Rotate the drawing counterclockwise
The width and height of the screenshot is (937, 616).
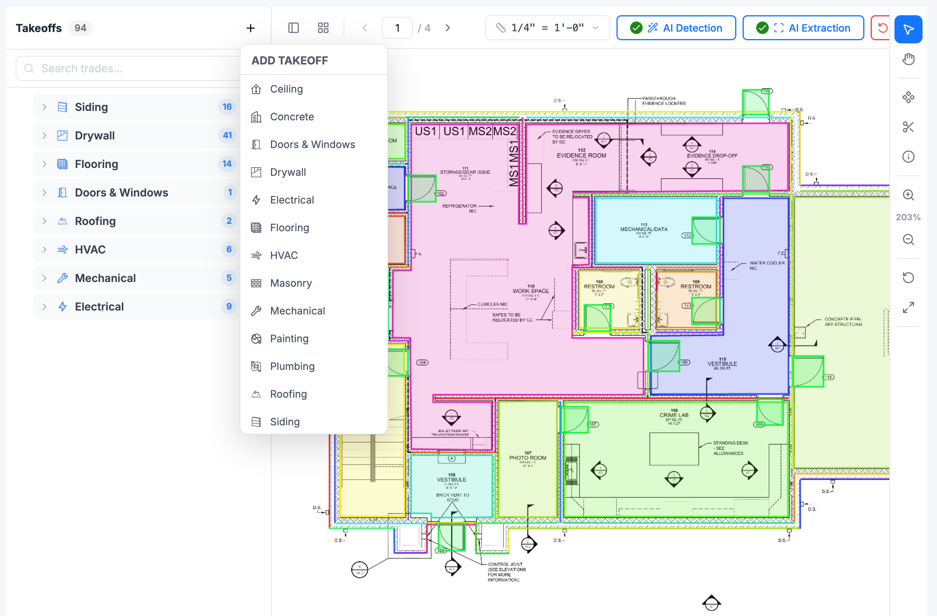pyautogui.click(x=908, y=278)
